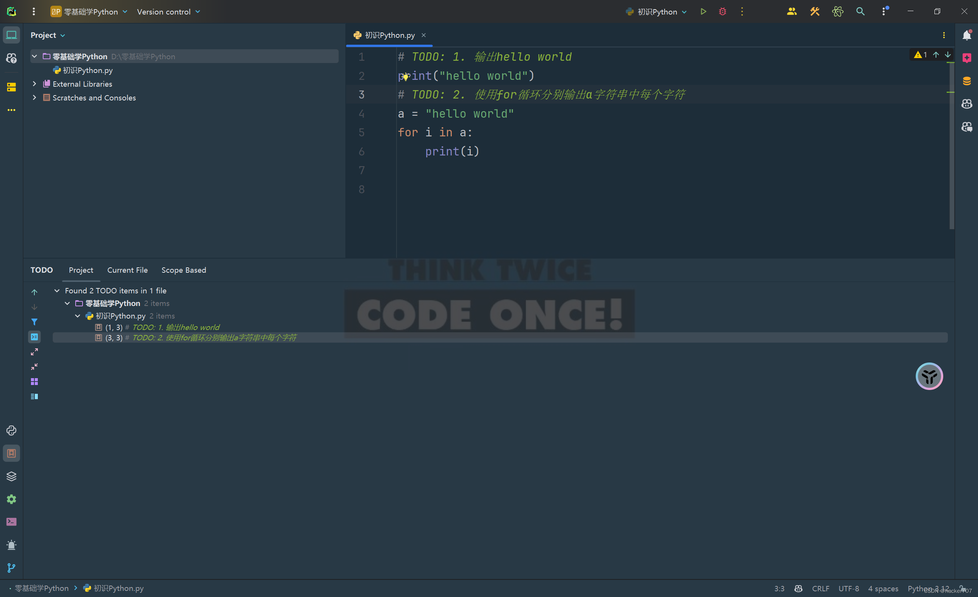Collapse all TODO items
Screen dimensions: 978x597
click(x=34, y=366)
